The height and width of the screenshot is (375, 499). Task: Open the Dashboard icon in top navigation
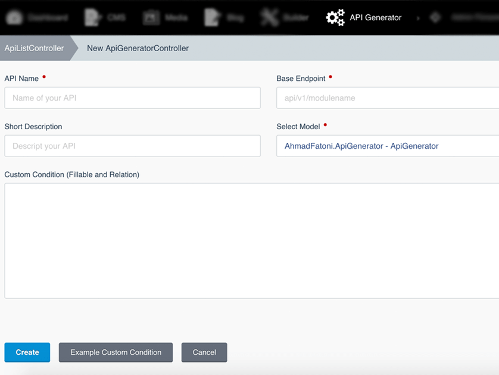click(14, 17)
